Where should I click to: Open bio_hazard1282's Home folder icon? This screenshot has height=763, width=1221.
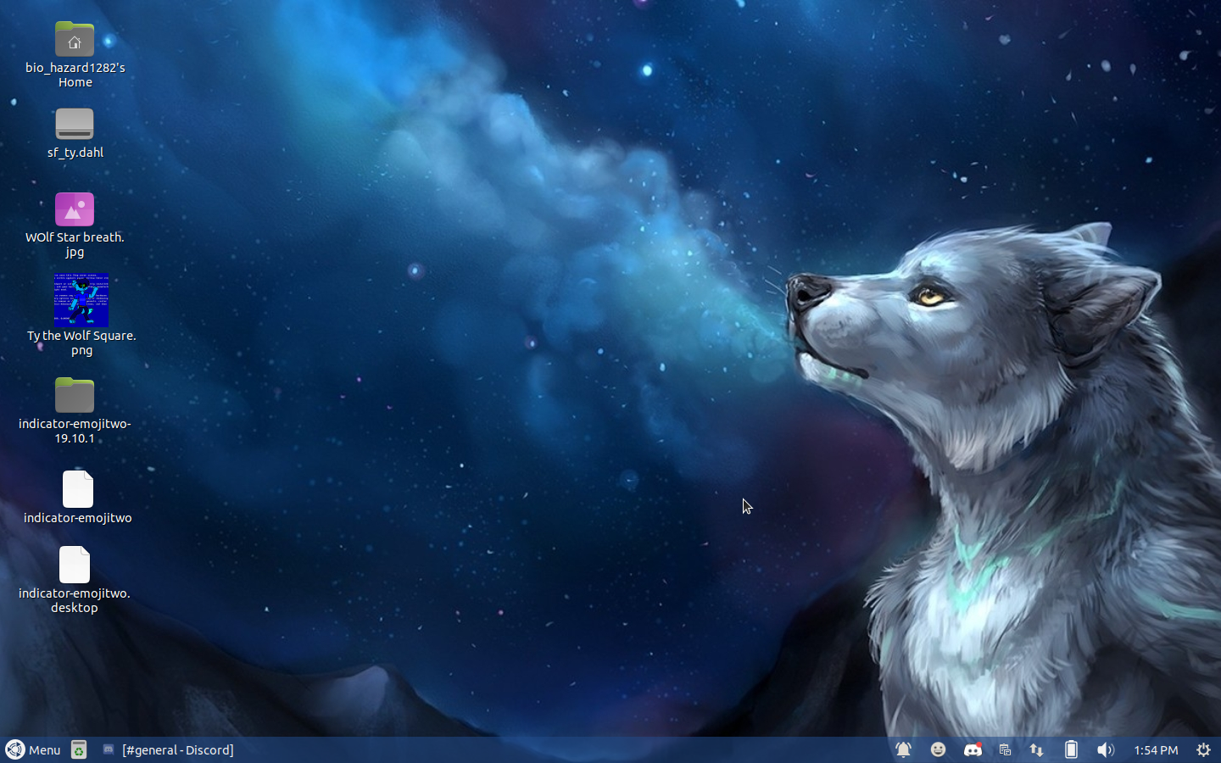(x=75, y=40)
